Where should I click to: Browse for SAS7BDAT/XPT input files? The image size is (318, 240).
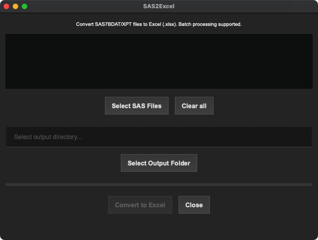tap(136, 106)
